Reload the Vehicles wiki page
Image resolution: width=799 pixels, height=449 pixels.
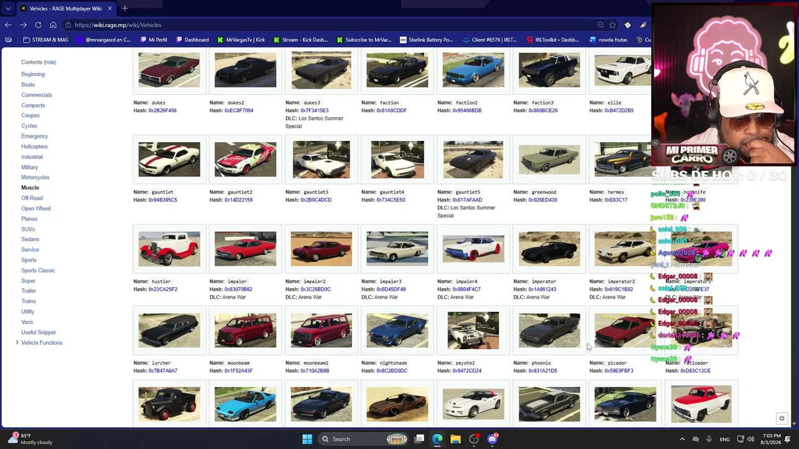click(38, 25)
